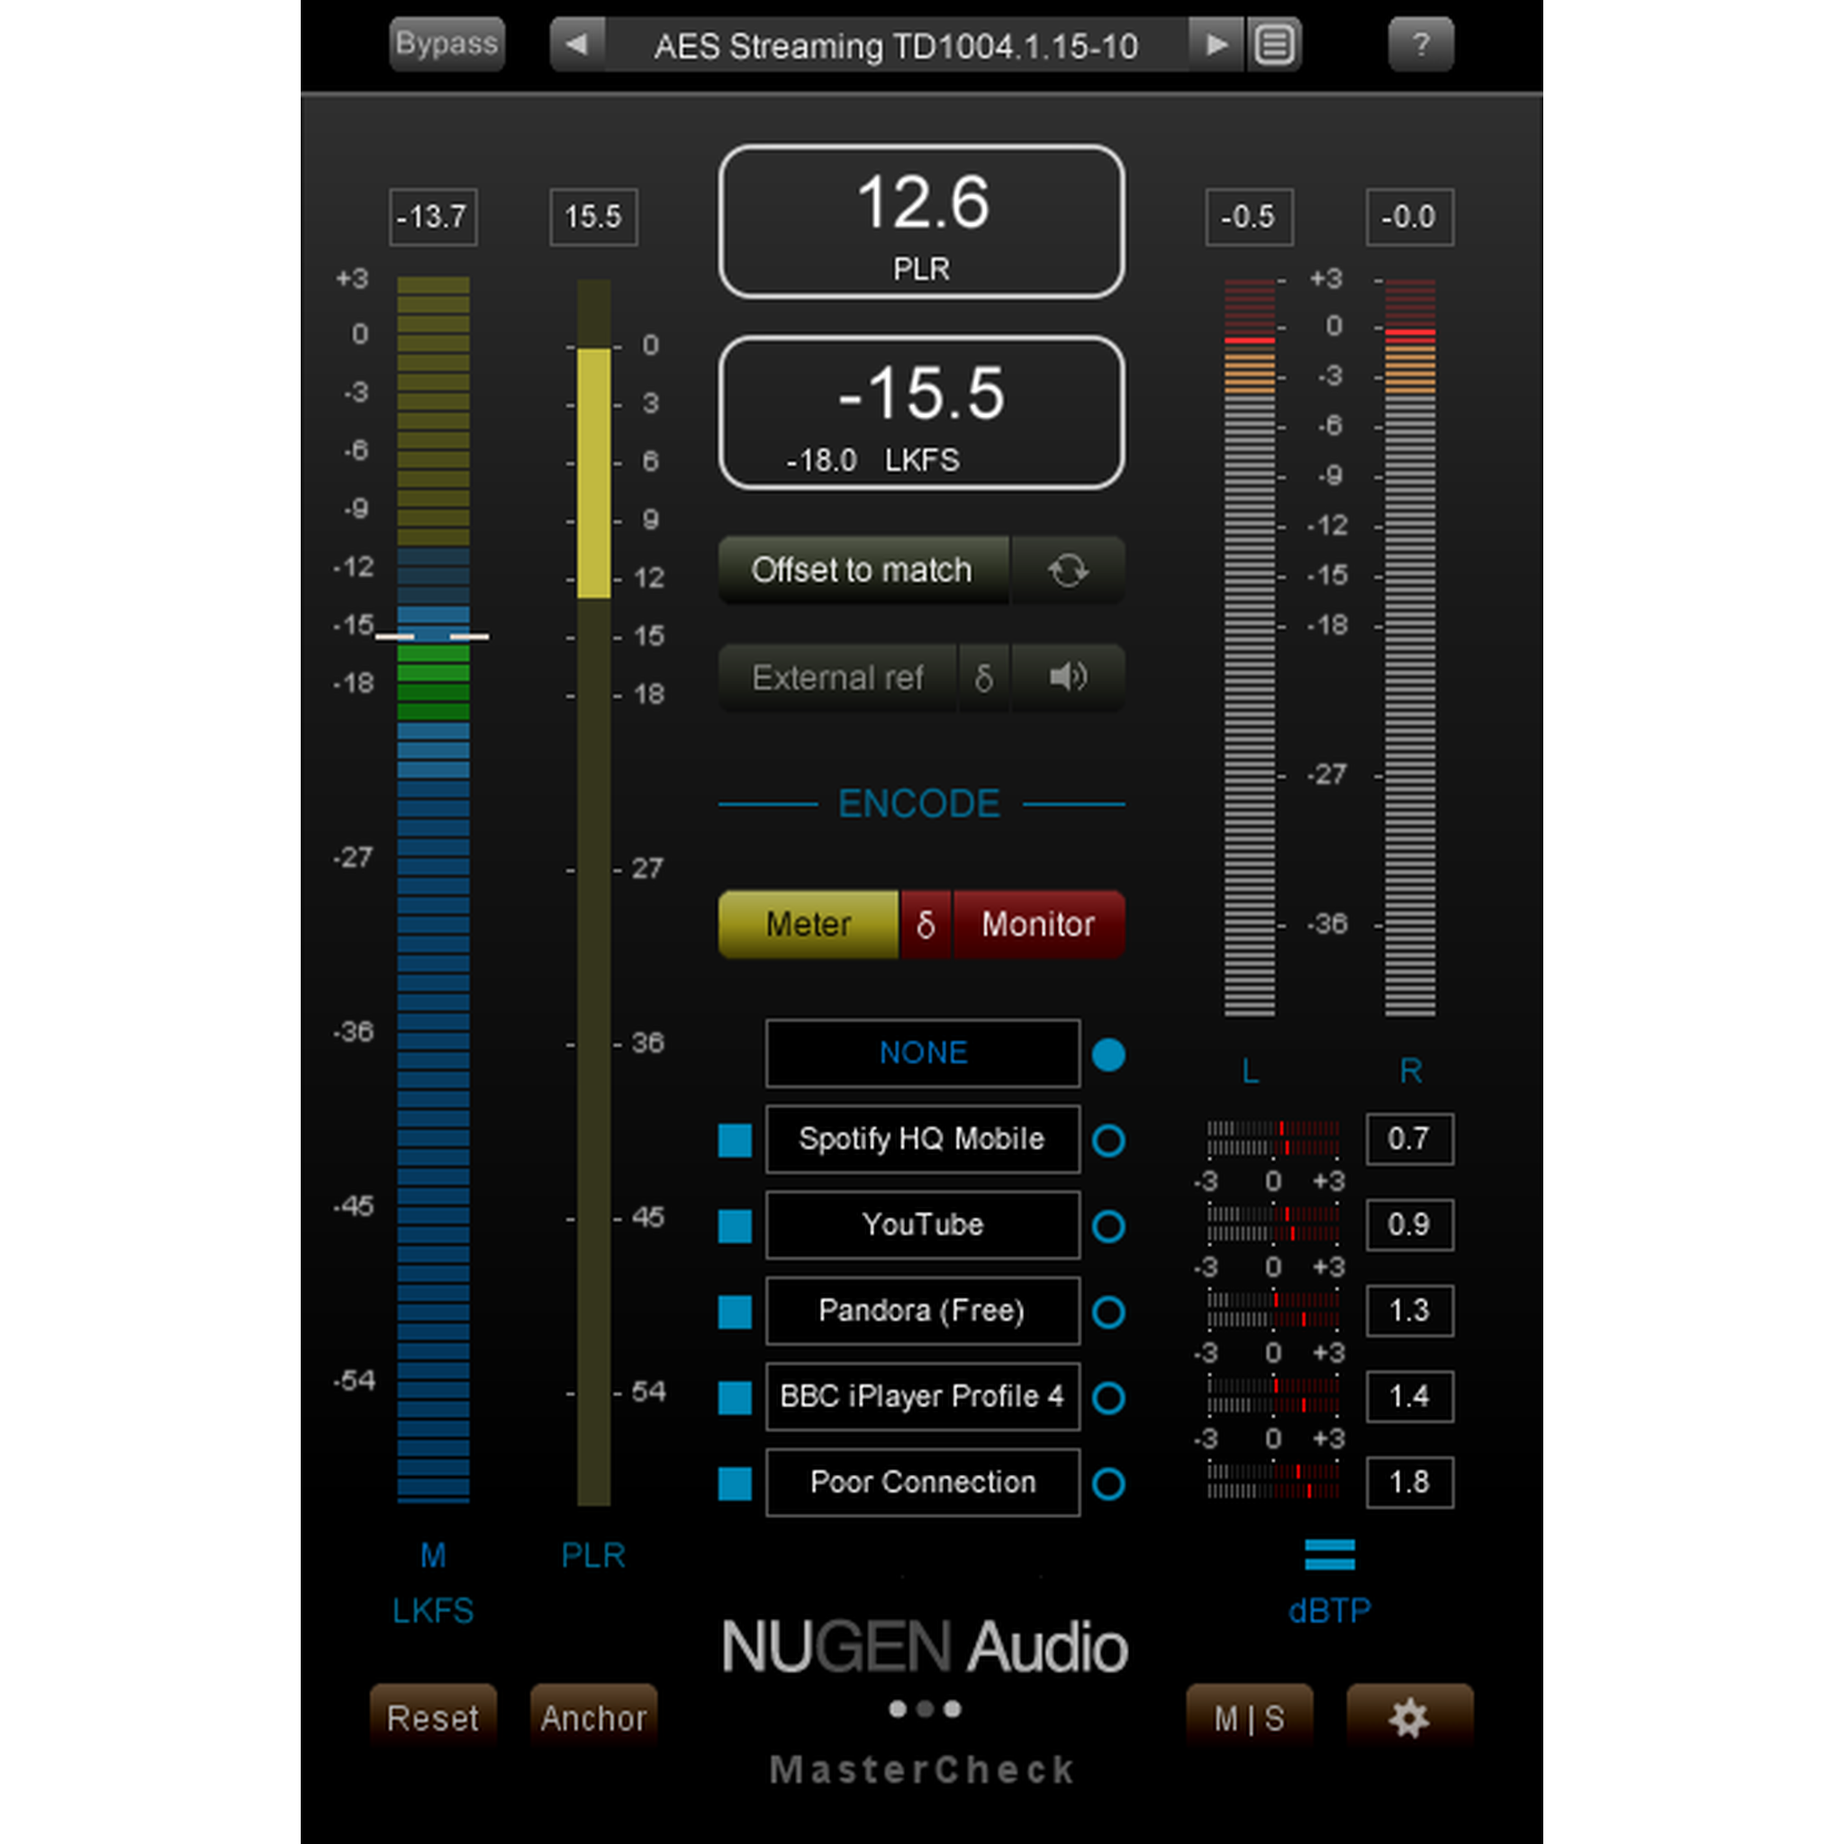Screen dimensions: 1844x1844
Task: Open the preset list menu icon
Action: click(x=1274, y=45)
